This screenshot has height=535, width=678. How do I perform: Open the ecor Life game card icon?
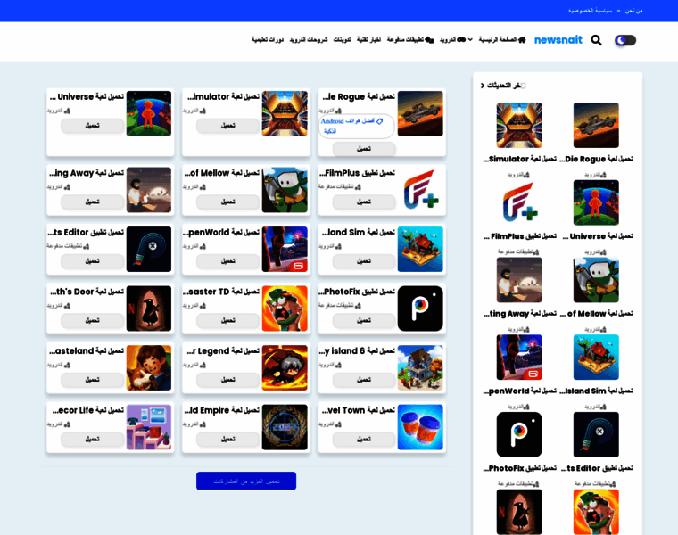149,427
